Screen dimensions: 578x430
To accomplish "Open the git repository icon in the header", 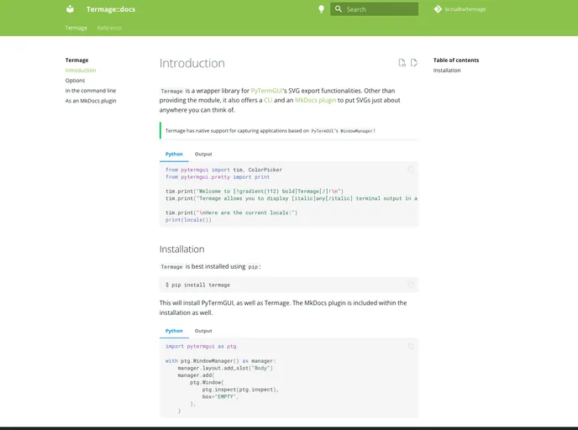I will (438, 9).
